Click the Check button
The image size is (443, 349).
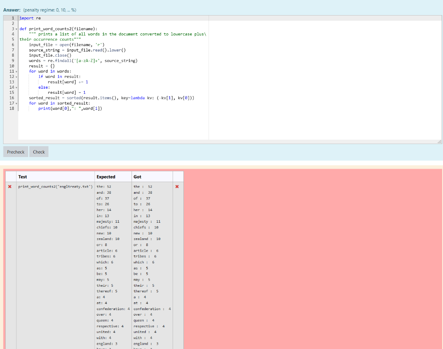[x=39, y=152]
